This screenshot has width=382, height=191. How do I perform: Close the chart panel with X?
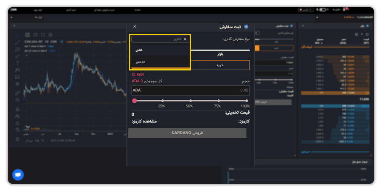(14, 25)
